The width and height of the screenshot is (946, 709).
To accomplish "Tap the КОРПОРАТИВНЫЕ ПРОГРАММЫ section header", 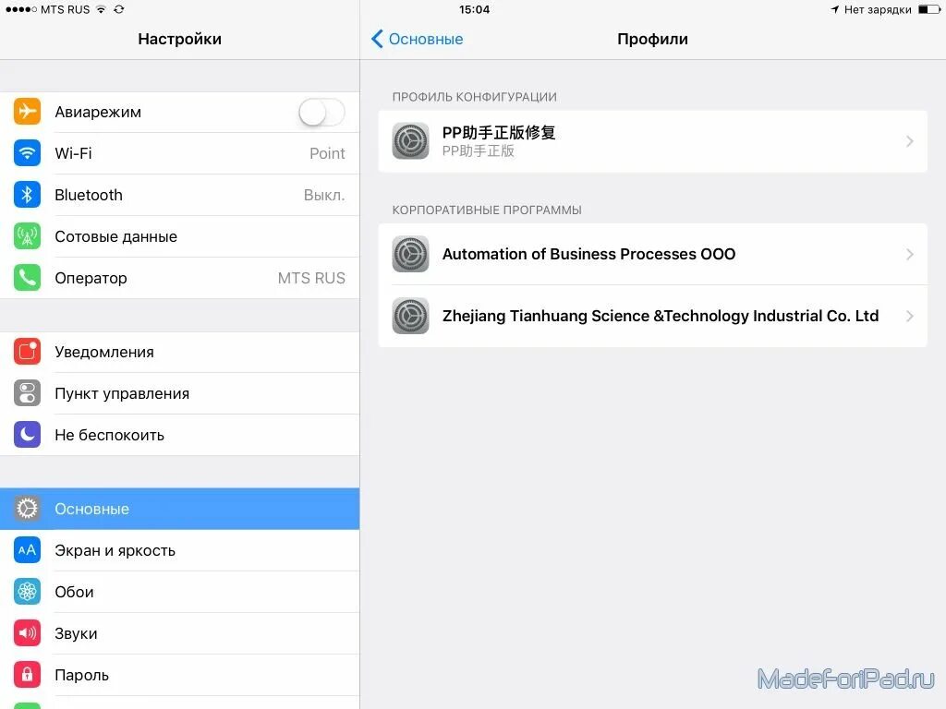I will click(487, 210).
